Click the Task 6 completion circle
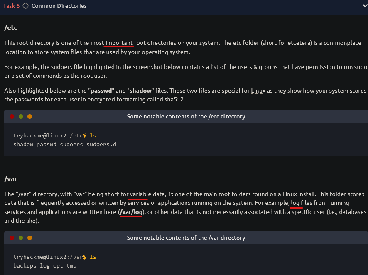 click(x=26, y=6)
